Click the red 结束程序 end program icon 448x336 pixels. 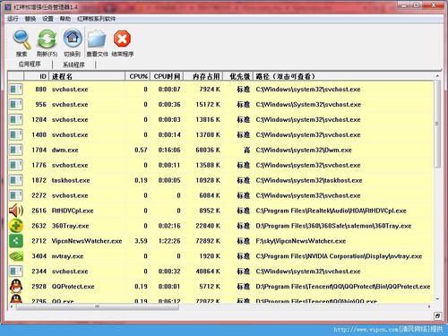[x=122, y=39]
